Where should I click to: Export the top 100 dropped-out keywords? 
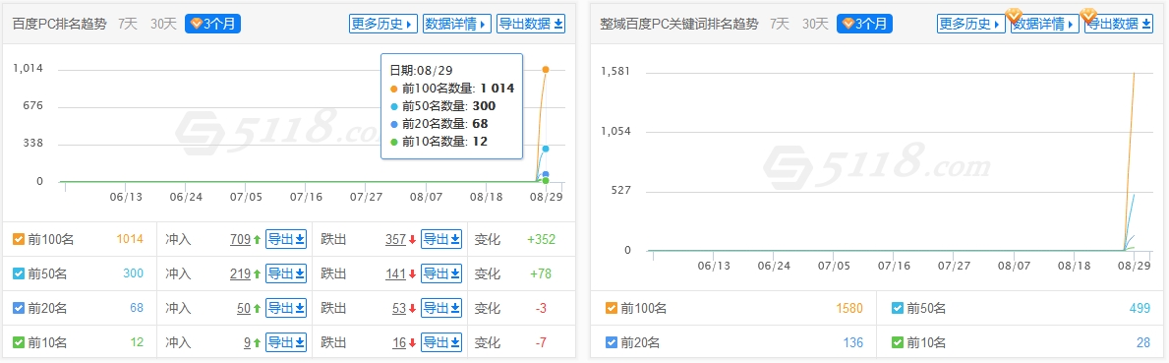click(441, 239)
